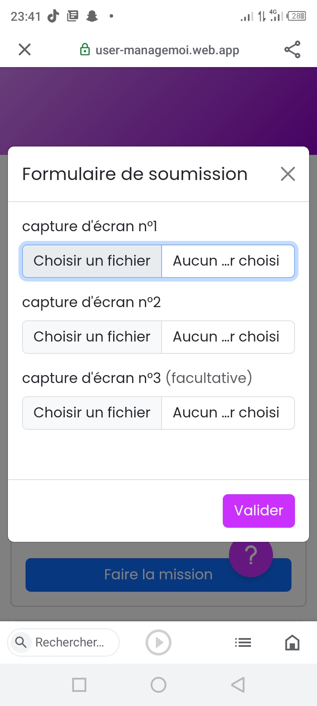The height and width of the screenshot is (706, 317).
Task: Tap the share icon in the address bar
Action: tap(292, 49)
